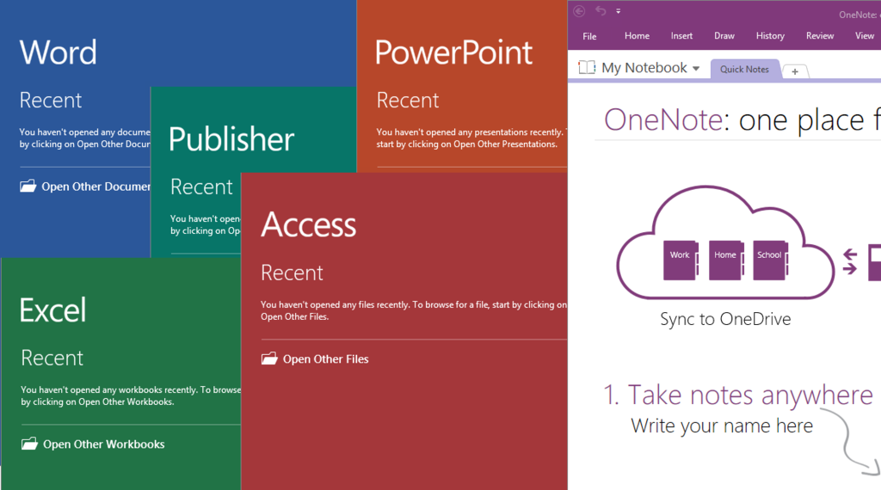Click the 'Write your name here' text
The height and width of the screenshot is (490, 881).
(721, 426)
